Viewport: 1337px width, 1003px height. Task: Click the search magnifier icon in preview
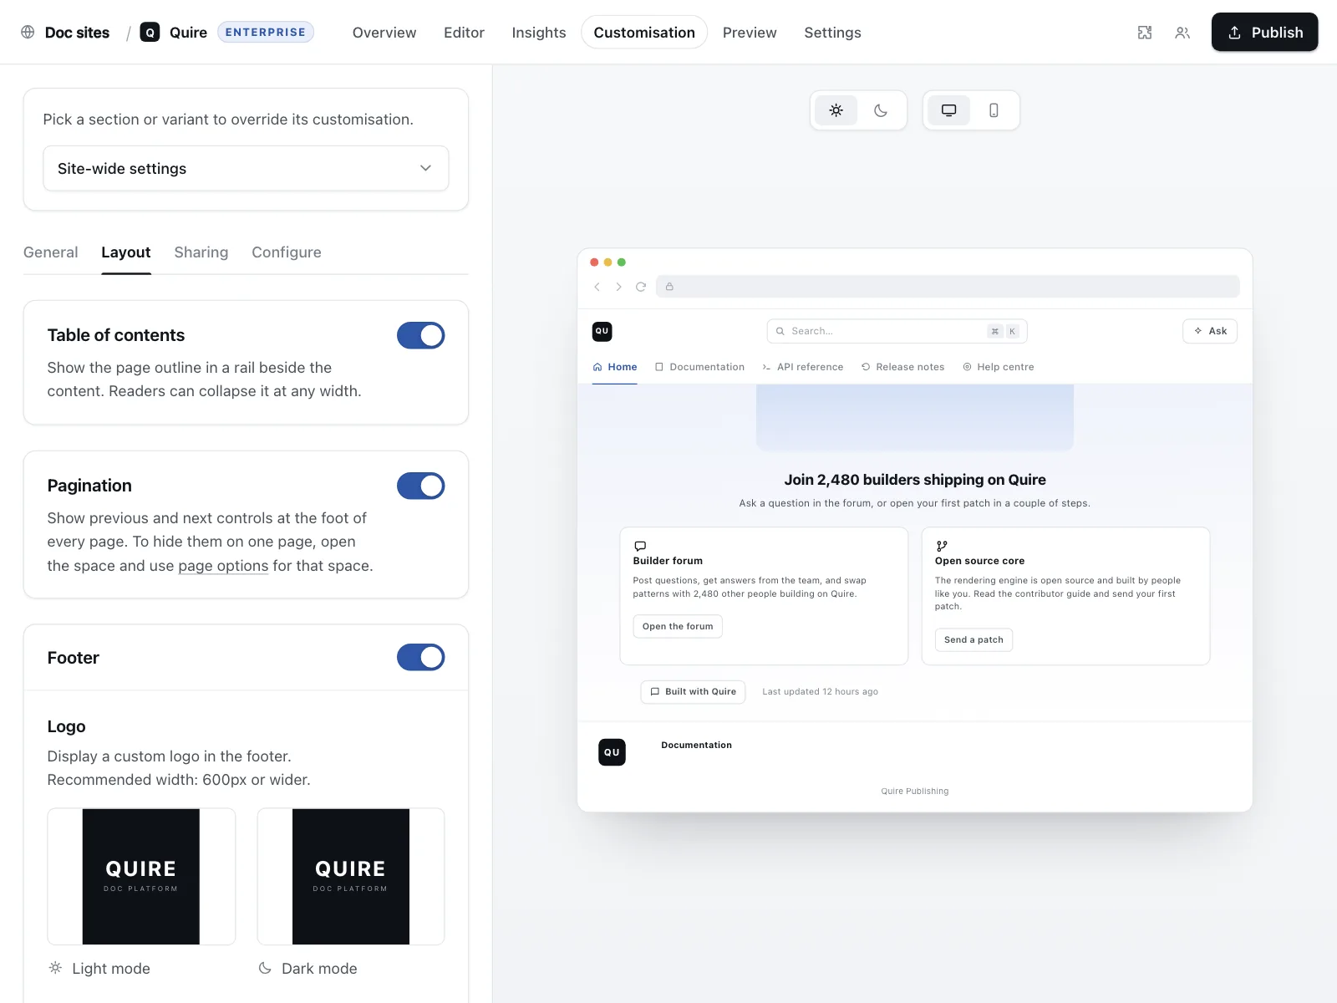pyautogui.click(x=780, y=331)
